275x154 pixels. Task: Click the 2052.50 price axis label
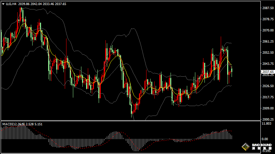[268, 53]
